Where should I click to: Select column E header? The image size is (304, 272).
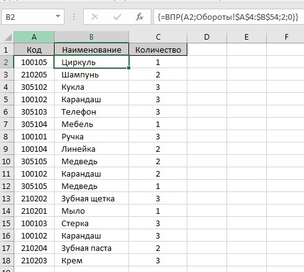[246, 37]
